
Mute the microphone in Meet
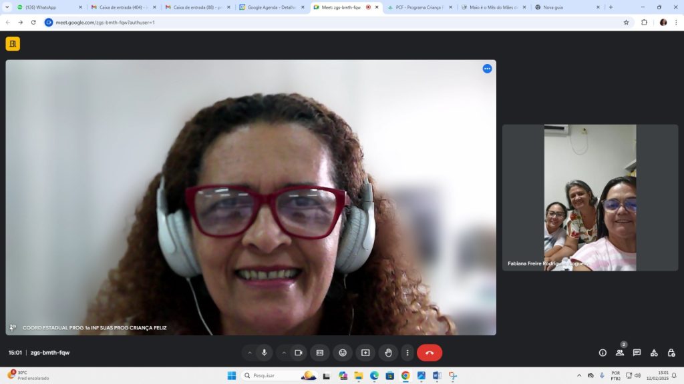(x=265, y=353)
